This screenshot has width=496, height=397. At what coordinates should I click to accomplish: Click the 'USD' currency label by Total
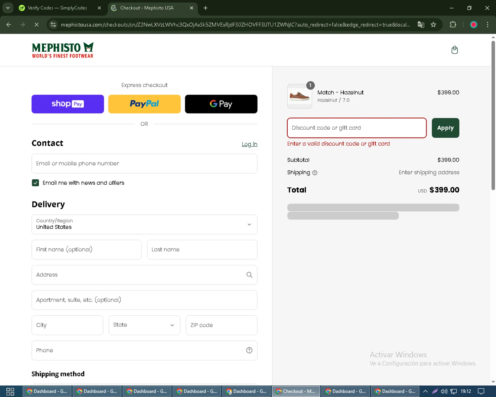422,191
